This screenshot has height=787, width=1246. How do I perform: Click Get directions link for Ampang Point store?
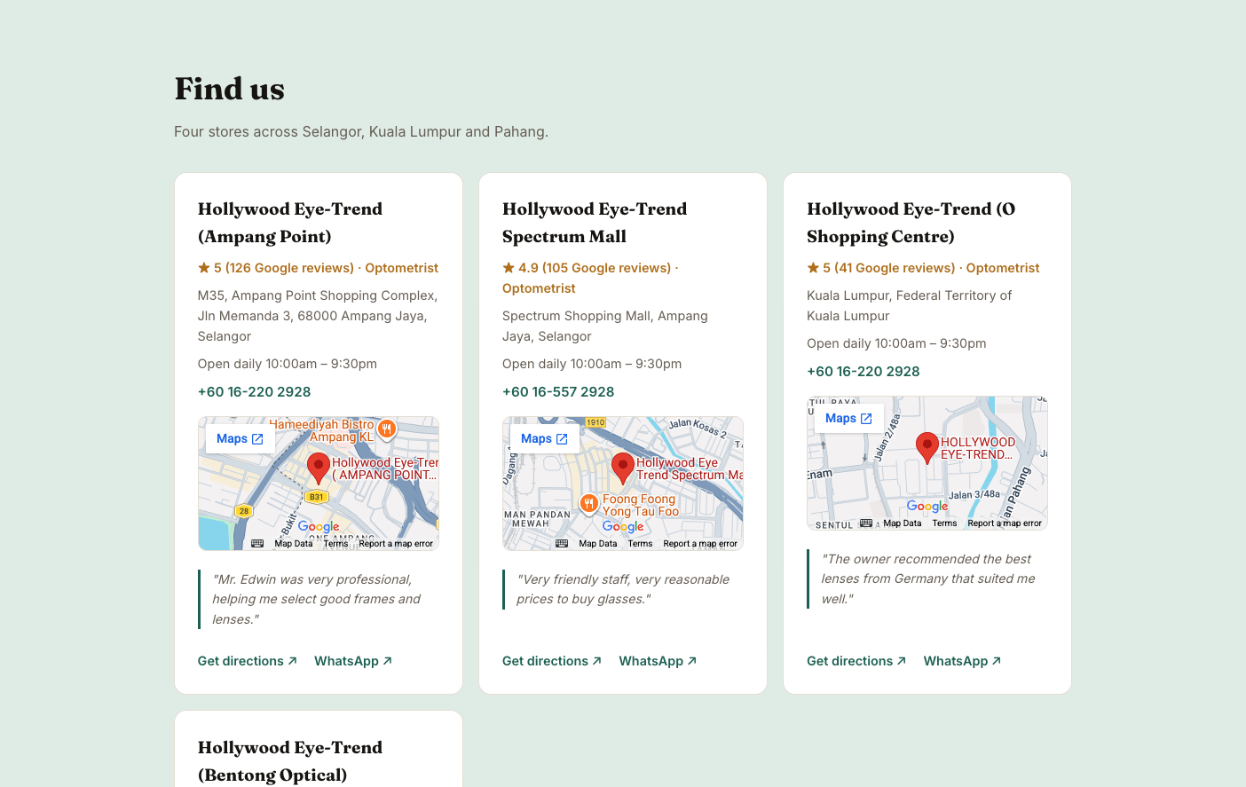coord(247,661)
